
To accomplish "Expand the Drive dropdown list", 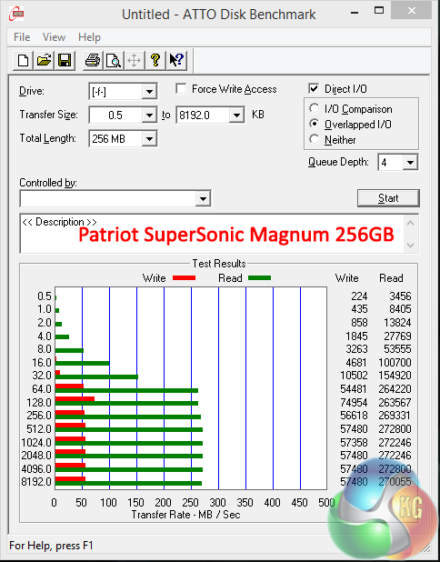I will [149, 92].
